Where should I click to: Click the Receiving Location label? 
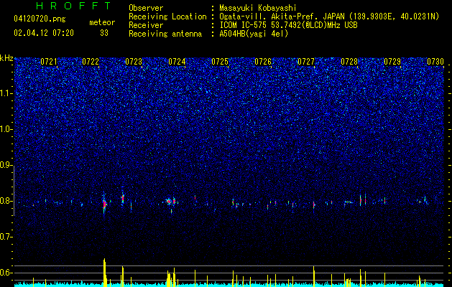click(x=167, y=17)
